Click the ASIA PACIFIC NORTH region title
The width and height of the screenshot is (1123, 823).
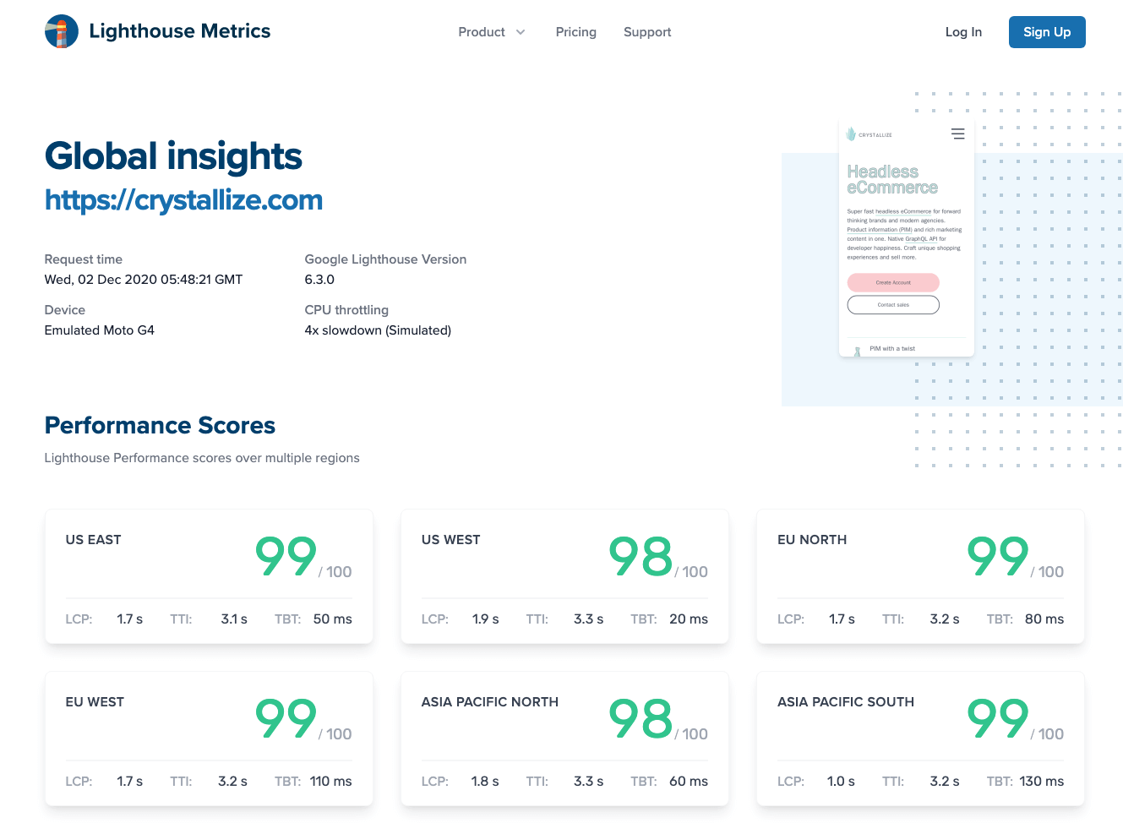[x=490, y=702]
